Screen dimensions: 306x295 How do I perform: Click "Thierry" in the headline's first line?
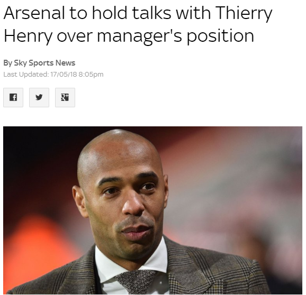coord(244,14)
